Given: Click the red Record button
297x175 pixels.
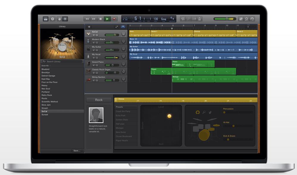Looking at the screenshot, I should (x=114, y=19).
